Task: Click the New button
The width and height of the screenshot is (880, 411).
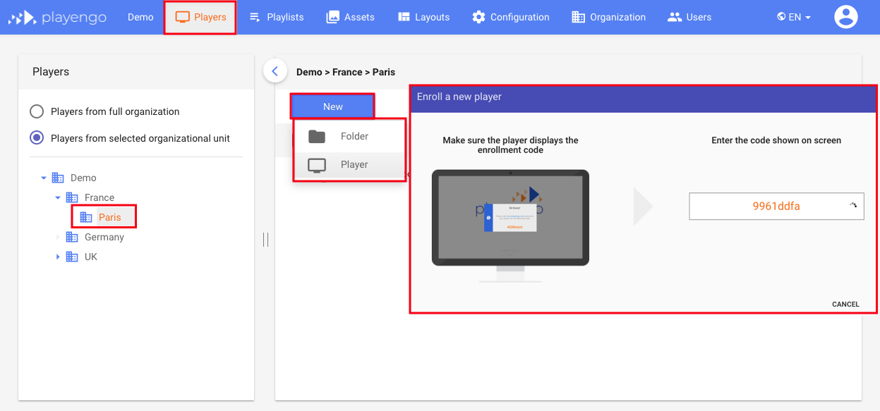Action: tap(332, 106)
